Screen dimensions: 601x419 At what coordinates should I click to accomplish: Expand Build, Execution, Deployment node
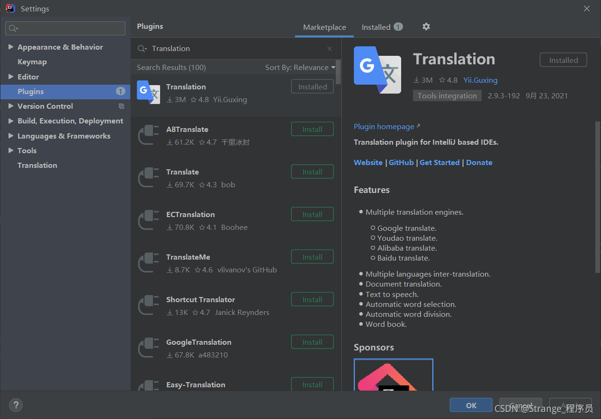[11, 121]
